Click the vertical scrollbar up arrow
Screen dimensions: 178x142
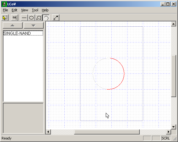(174, 24)
